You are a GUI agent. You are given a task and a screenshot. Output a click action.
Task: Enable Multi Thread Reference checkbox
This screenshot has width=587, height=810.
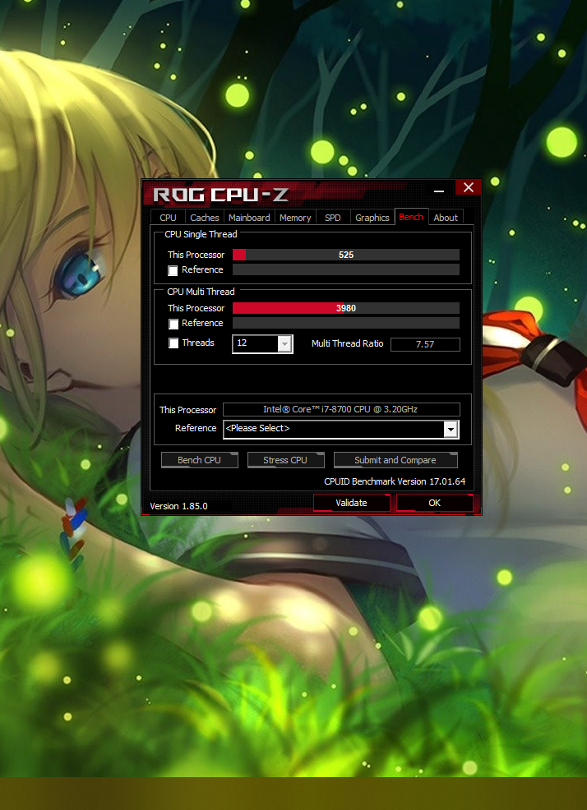coord(173,324)
